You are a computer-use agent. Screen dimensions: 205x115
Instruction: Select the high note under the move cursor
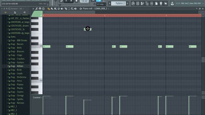coord(87,29)
